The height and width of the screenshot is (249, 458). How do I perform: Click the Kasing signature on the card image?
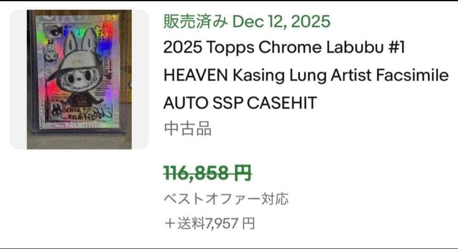pyautogui.click(x=98, y=115)
